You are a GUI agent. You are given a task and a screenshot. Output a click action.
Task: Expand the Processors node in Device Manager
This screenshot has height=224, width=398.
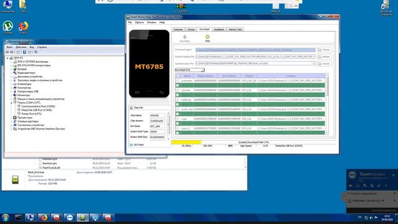point(11,118)
